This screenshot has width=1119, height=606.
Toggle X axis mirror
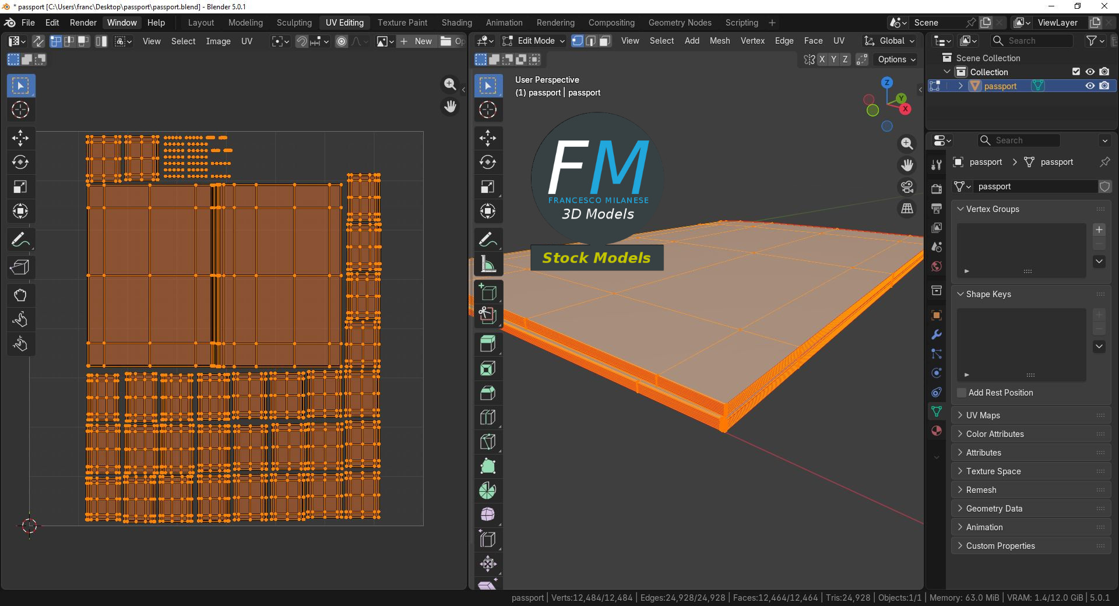[x=822, y=59]
